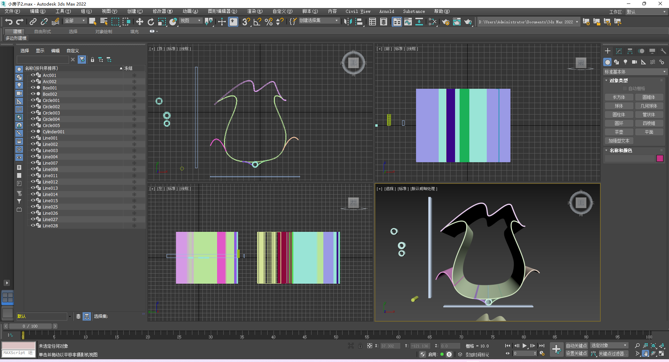This screenshot has height=362, width=669.
Task: Click the Play Animation button
Action: click(x=524, y=346)
